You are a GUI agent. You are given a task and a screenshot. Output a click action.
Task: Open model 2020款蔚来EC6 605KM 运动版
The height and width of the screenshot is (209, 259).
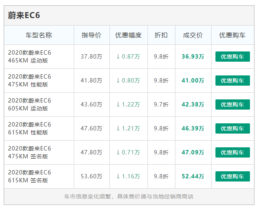click(x=29, y=104)
